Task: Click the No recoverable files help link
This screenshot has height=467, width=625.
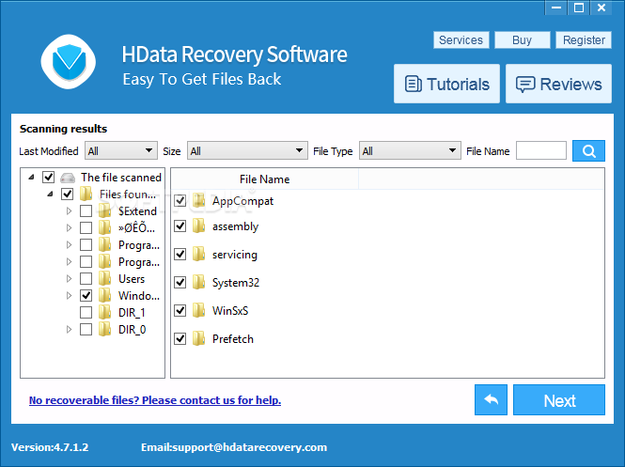Action: click(155, 400)
